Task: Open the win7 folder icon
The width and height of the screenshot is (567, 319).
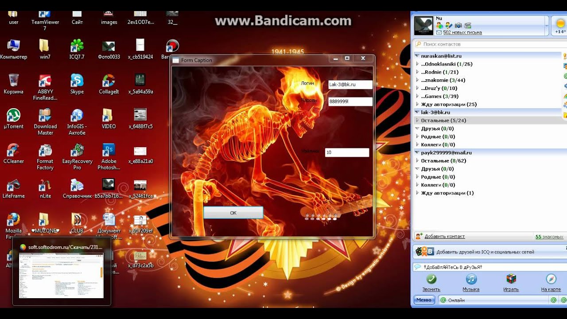Action: (x=45, y=49)
